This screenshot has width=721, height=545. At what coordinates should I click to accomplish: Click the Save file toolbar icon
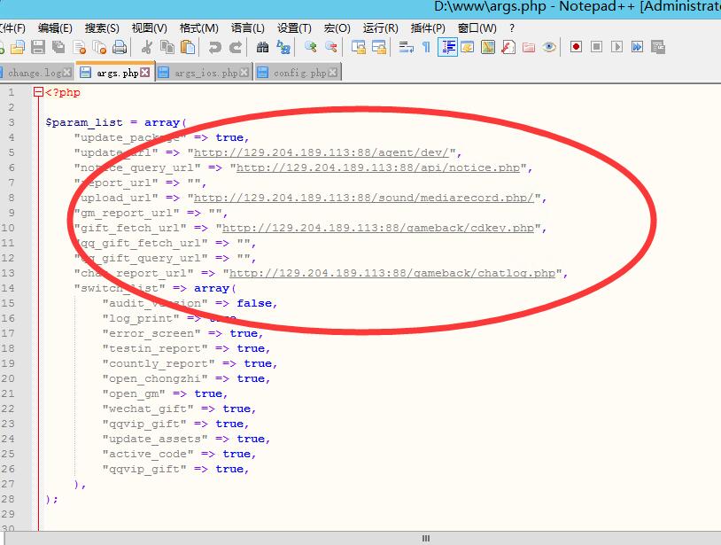tap(38, 47)
